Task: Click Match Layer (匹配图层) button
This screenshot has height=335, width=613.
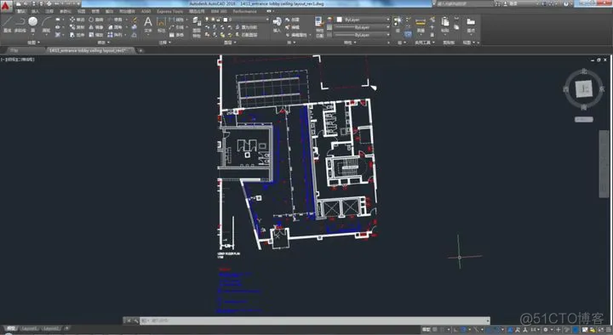Action: 246,35
